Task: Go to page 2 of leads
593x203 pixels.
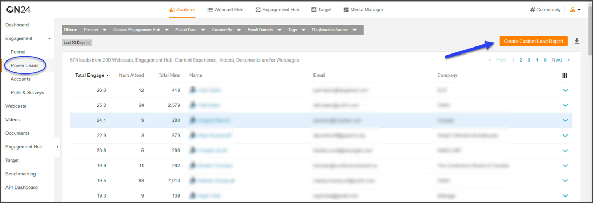Action: click(521, 60)
